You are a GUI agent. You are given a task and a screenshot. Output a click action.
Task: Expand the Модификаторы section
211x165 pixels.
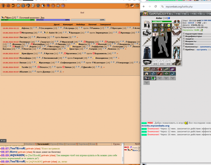184,36
